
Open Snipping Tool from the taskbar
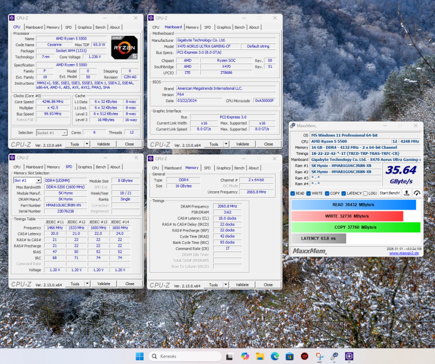[320, 356]
